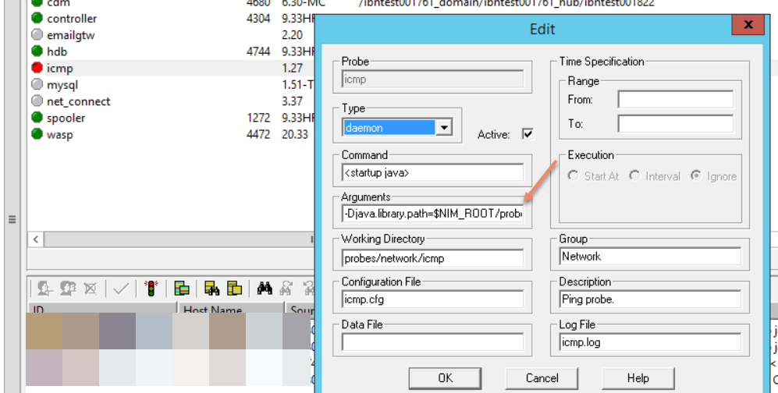
Task: Click the gray status icon beside mysql
Action: (37, 84)
